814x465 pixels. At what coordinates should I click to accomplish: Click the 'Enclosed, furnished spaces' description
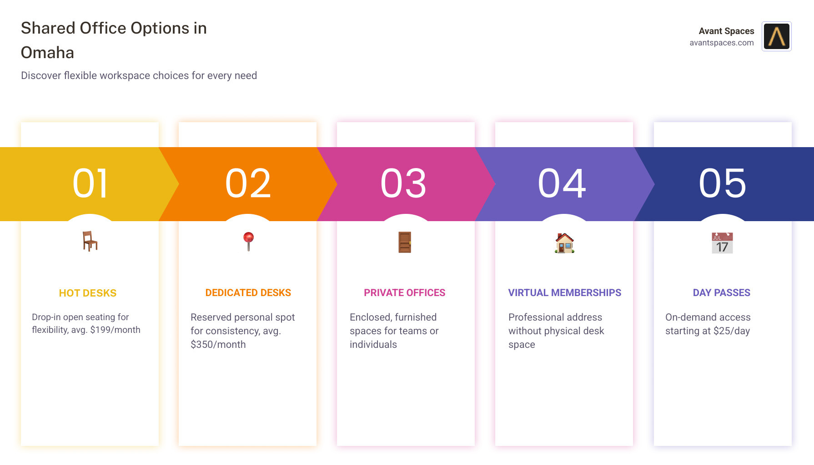pos(394,331)
